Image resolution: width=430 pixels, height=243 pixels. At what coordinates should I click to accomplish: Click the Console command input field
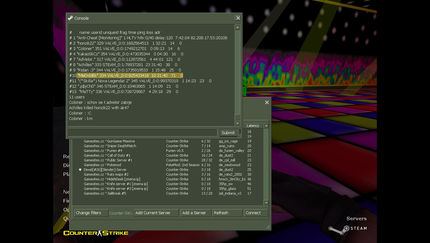(x=143, y=133)
